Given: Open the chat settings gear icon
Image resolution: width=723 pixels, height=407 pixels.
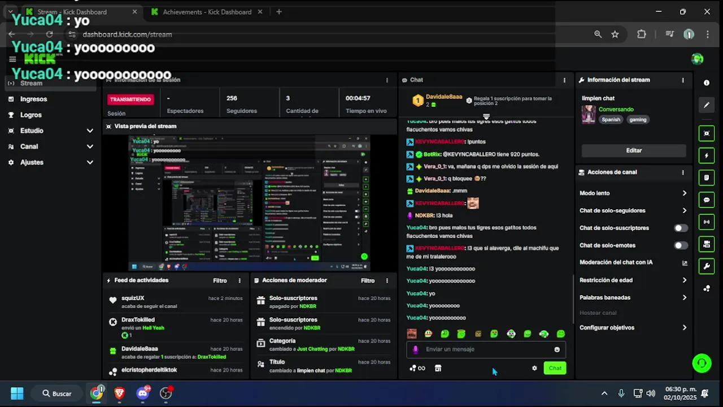Looking at the screenshot, I should pos(534,368).
